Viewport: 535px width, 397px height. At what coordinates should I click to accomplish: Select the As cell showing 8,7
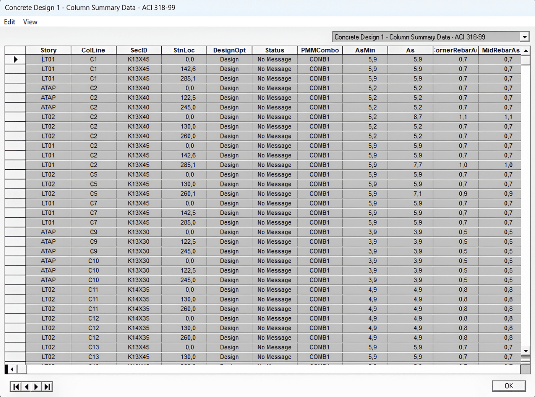[x=417, y=117]
